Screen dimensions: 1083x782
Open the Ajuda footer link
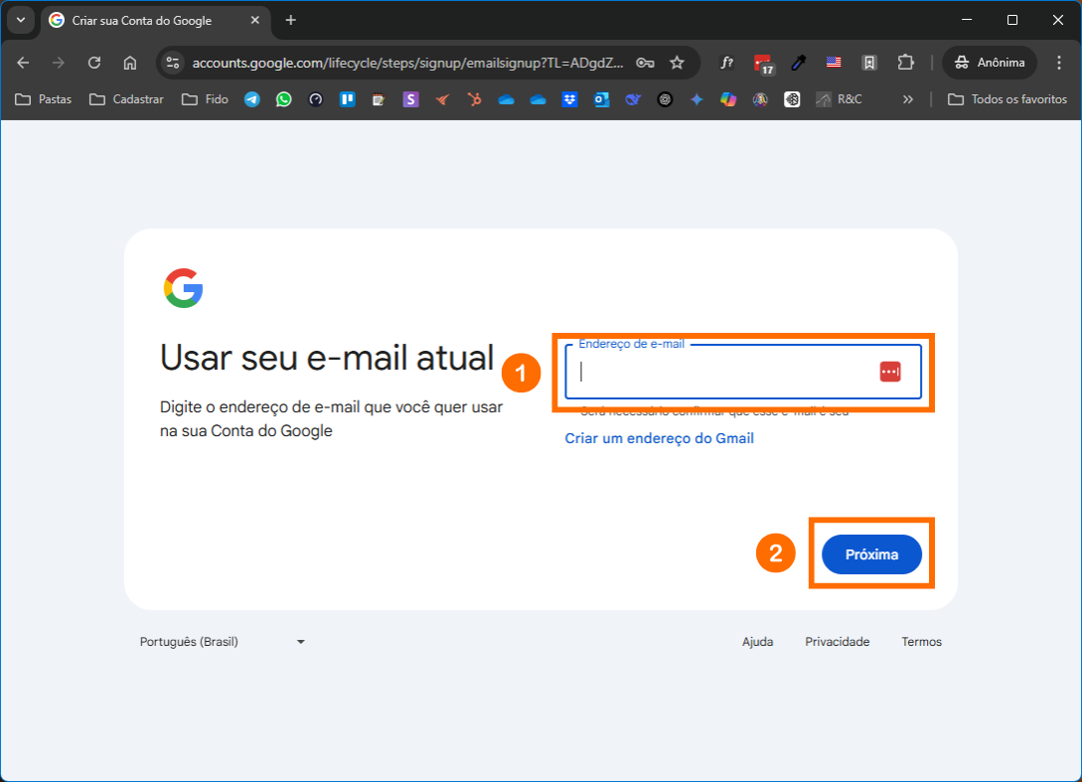[x=757, y=642]
